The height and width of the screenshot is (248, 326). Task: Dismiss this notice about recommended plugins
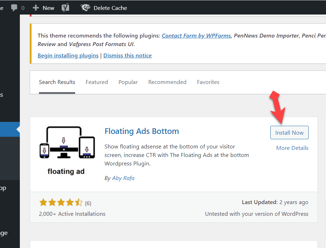point(128,56)
